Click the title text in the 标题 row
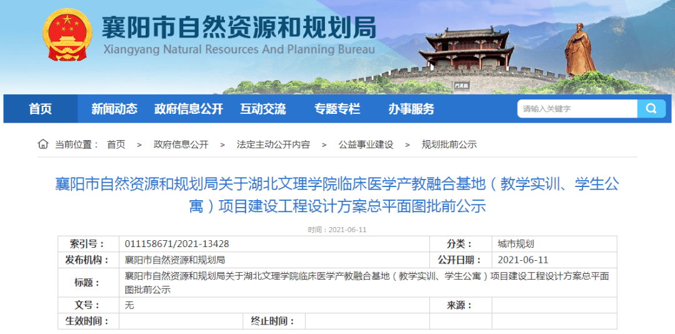The width and height of the screenshot is (675, 334). point(367,283)
